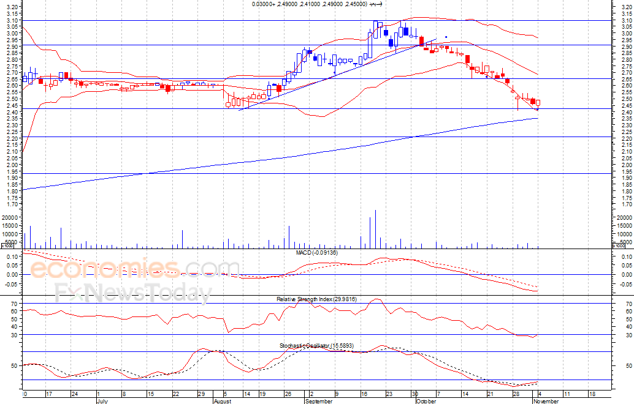
Task: Click the 0.03000+ change value in header
Action: coord(263,4)
